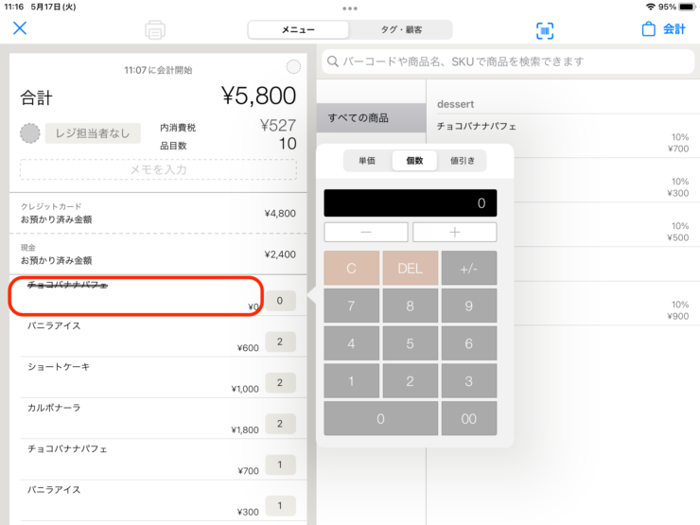Tap quantity 1 for チョコバナナパフェ ¥700
This screenshot has width=700, height=525.
click(x=280, y=464)
